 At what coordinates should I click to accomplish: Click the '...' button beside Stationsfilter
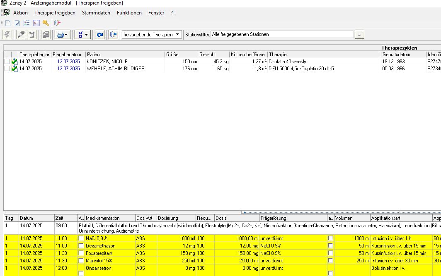click(359, 35)
